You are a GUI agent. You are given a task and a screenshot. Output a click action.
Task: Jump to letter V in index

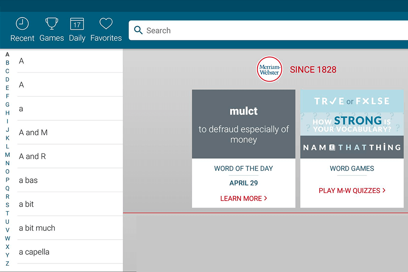[x=7, y=230]
